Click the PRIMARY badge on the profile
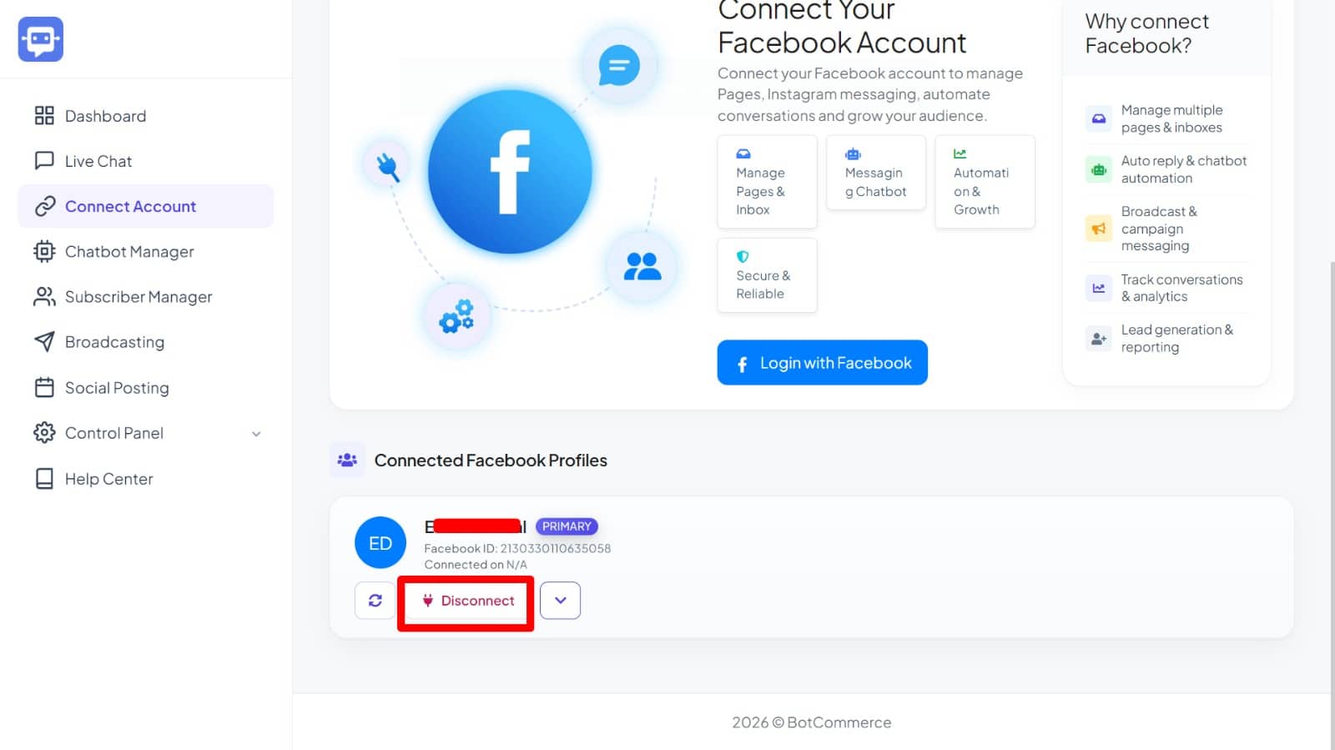The image size is (1335, 750). click(x=567, y=526)
